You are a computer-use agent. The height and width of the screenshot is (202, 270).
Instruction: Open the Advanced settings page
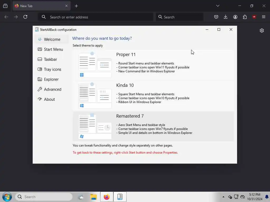tap(52, 89)
